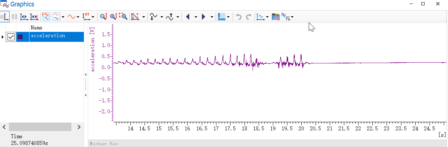The height and width of the screenshot is (147, 448).
Task: Uncheck the acceleration signal checkbox
Action: pos(11,37)
